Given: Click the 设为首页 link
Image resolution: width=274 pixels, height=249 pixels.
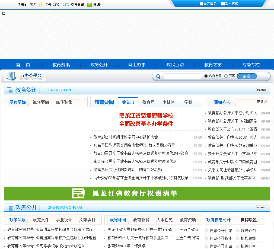Looking at the screenshot, I should 210,4.
